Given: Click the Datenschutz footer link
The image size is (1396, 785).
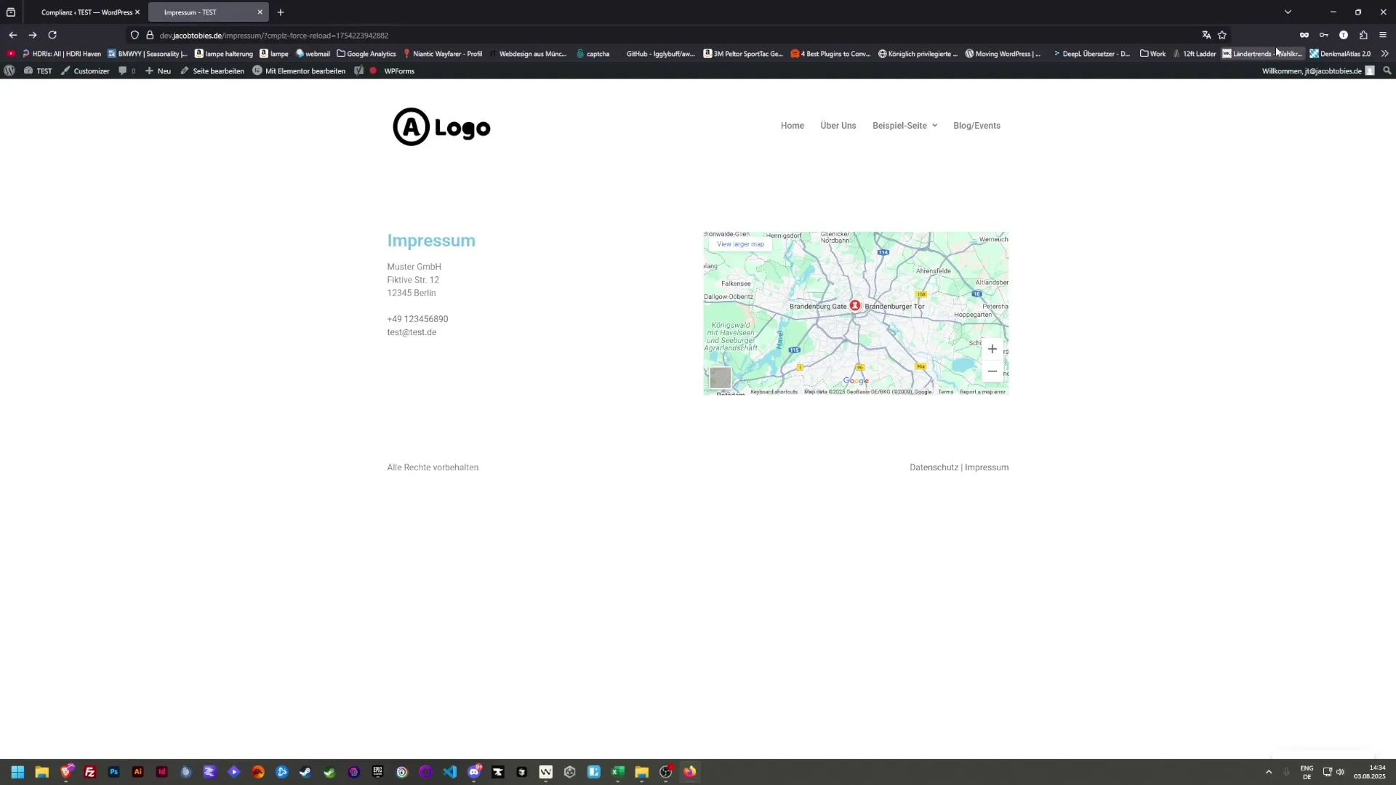Looking at the screenshot, I should click(933, 467).
